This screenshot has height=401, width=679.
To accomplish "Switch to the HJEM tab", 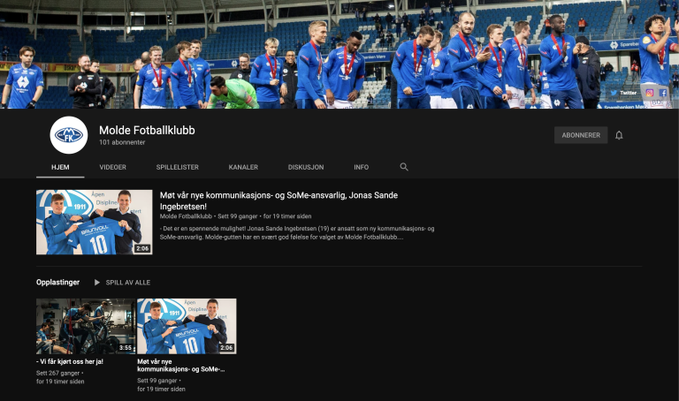I will coord(60,167).
